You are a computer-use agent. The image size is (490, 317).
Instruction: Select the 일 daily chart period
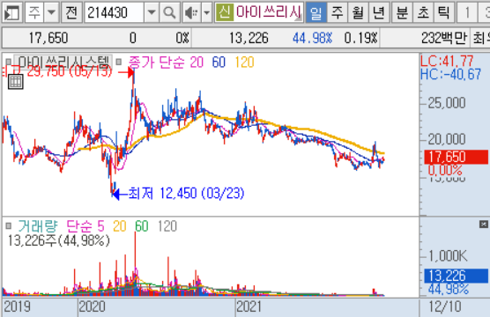coord(316,13)
